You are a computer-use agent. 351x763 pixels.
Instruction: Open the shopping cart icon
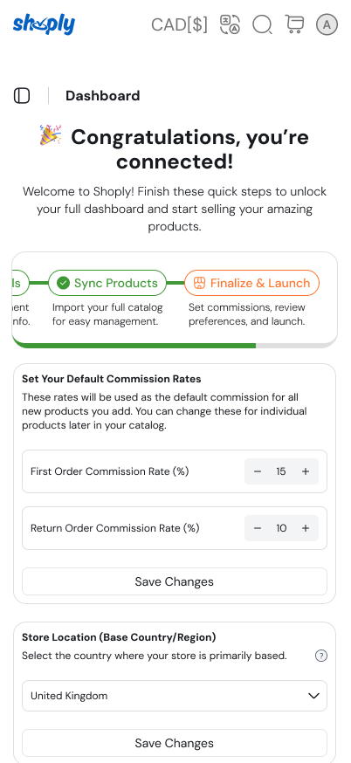tap(294, 24)
